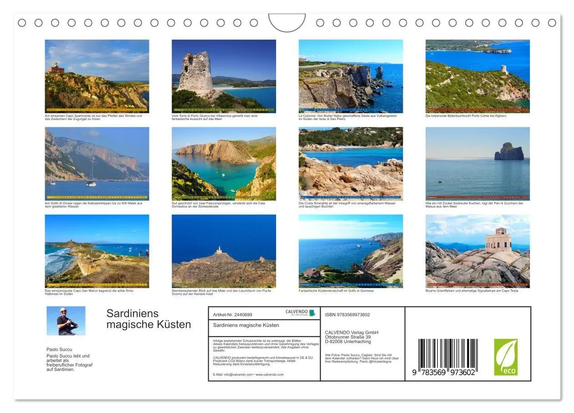
Task: Click caption 'Atemberaubender Blick auf das Meer'
Action: [x=221, y=292]
